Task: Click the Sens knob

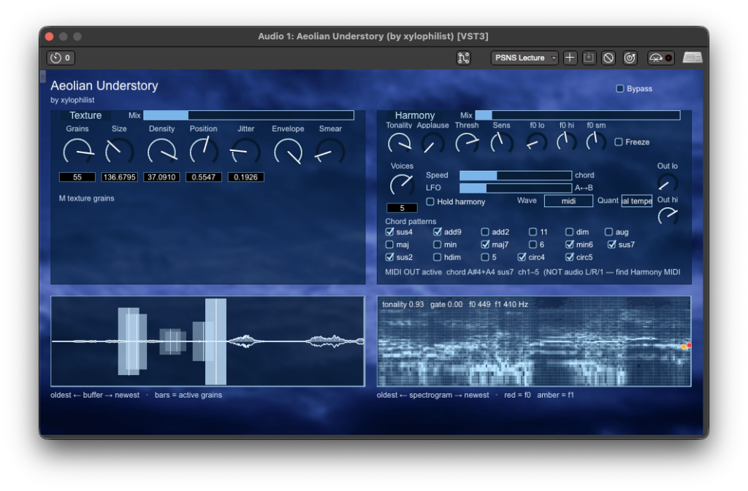Action: [501, 143]
